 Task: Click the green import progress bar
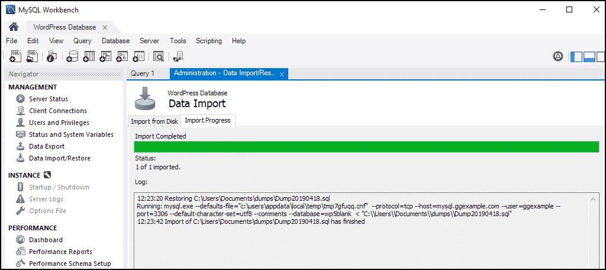tap(366, 147)
